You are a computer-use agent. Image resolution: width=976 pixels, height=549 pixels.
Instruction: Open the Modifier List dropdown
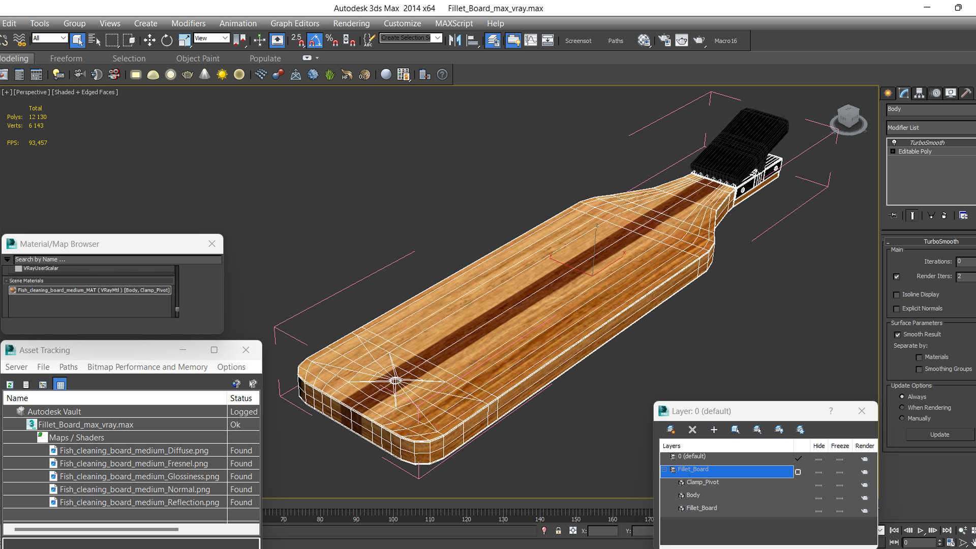931,128
